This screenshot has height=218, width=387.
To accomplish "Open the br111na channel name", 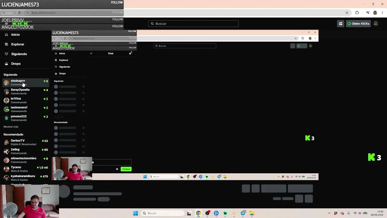I will 16,98.
